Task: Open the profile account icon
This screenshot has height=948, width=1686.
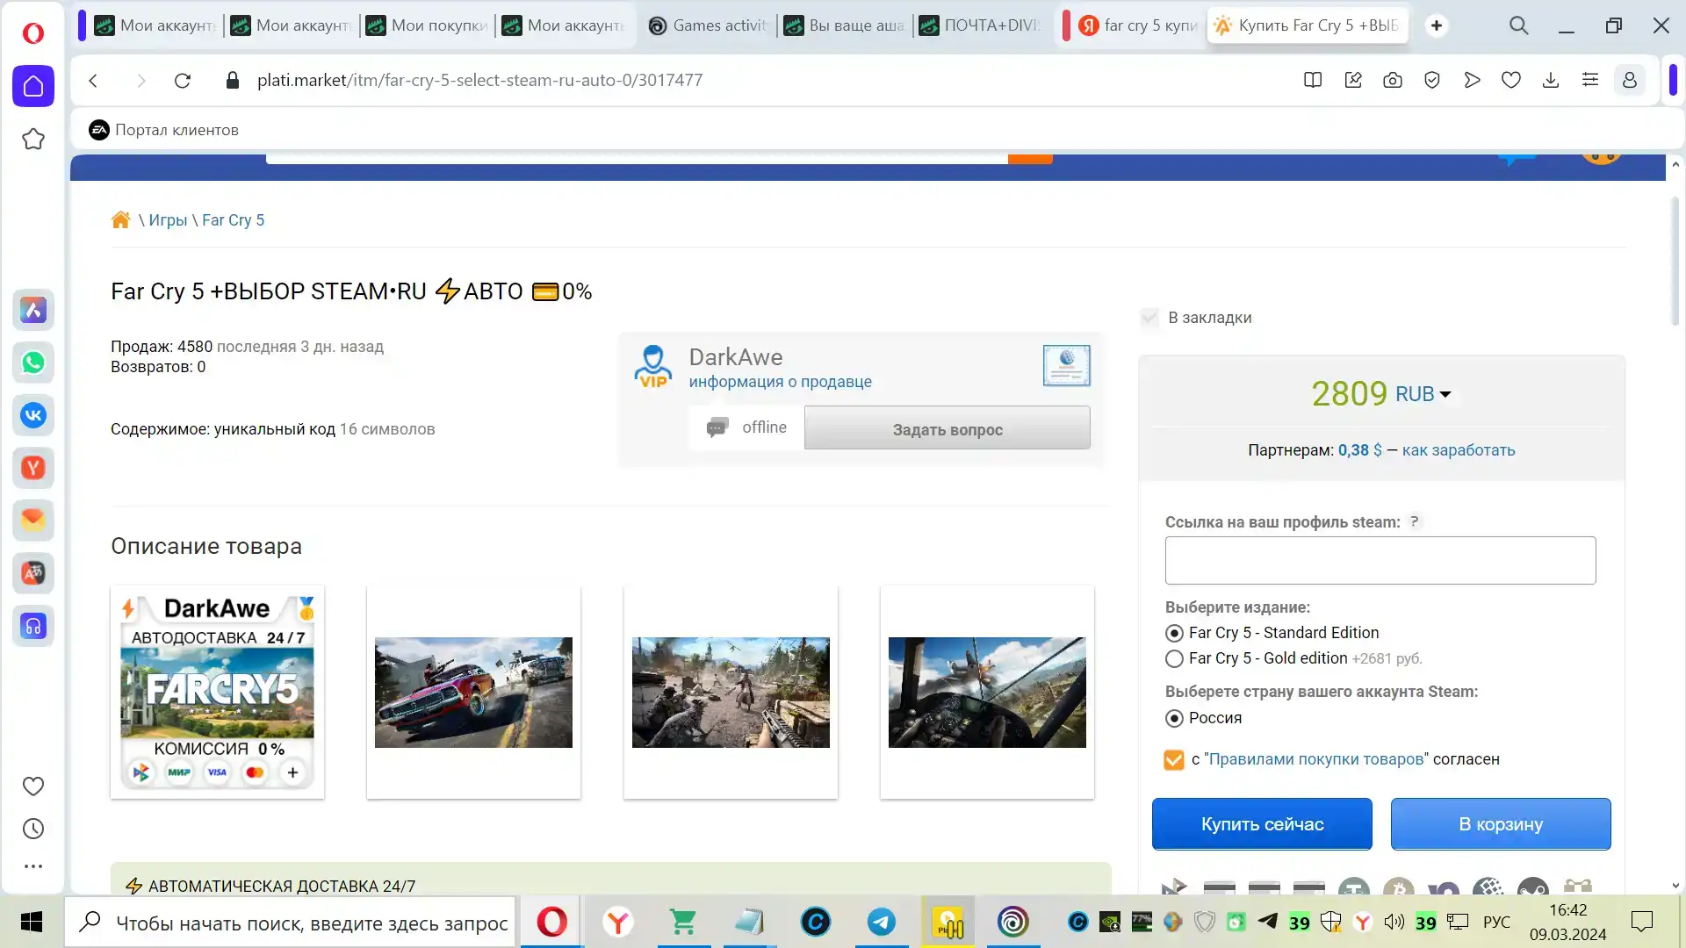Action: click(x=1630, y=81)
